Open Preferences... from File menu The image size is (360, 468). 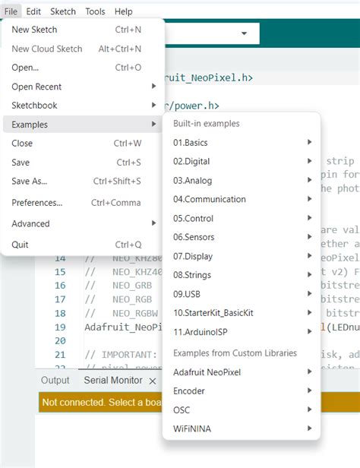[83, 203]
